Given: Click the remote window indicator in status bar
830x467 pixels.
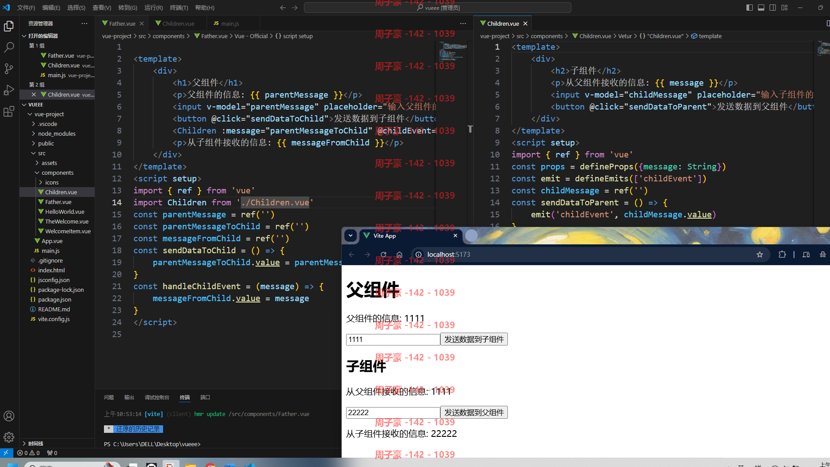Looking at the screenshot, I should pos(6,453).
